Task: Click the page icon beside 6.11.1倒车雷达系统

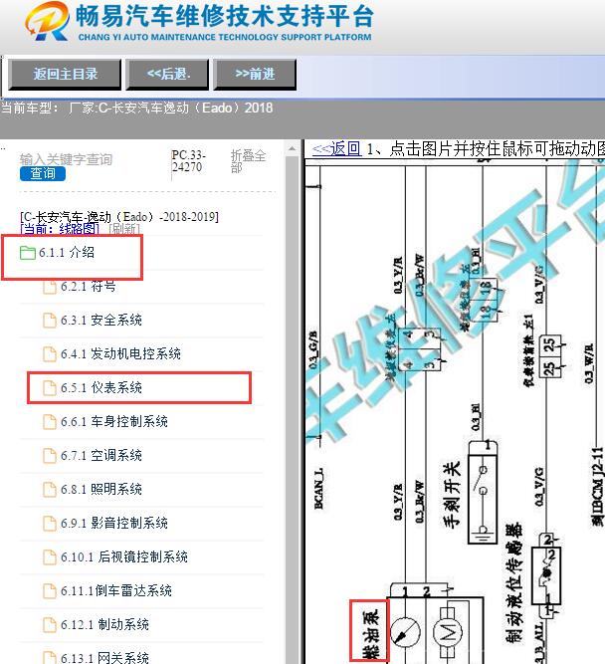Action: (50, 591)
